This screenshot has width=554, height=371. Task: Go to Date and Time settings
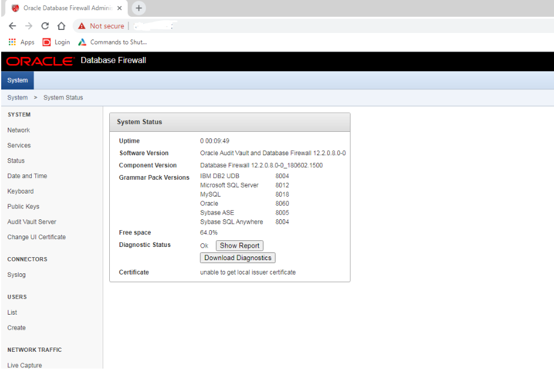27,176
